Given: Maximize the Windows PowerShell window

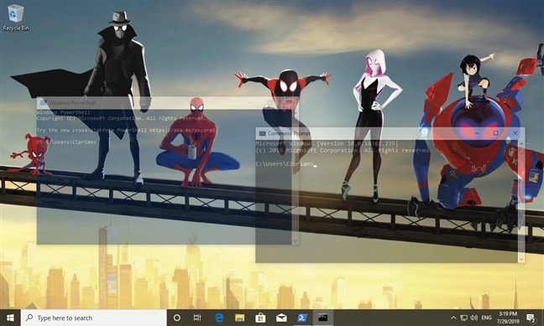Looking at the screenshot, I should (269, 102).
